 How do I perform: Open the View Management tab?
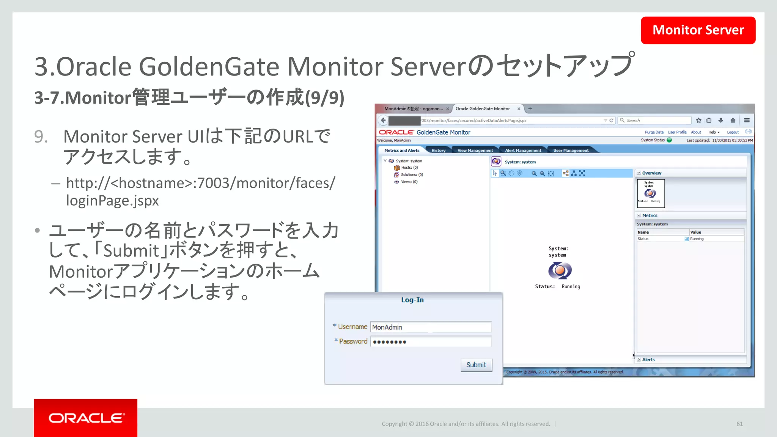[475, 151]
